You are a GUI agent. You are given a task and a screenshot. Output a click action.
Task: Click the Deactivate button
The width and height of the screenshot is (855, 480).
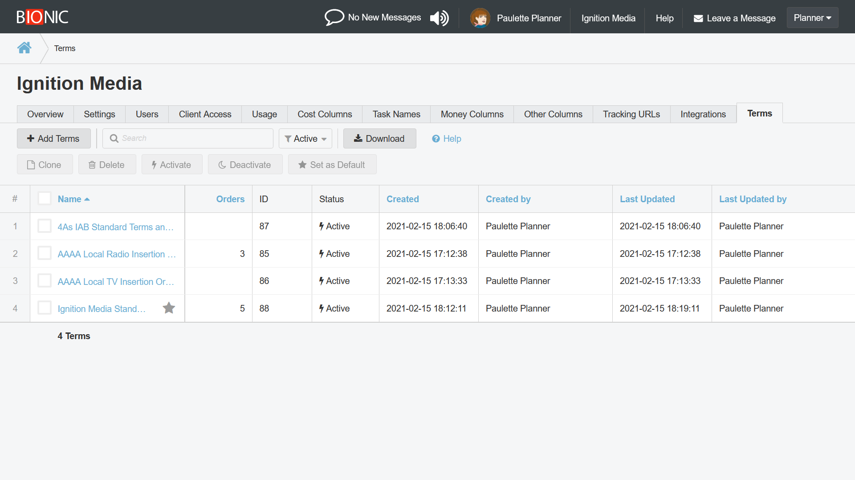click(245, 164)
